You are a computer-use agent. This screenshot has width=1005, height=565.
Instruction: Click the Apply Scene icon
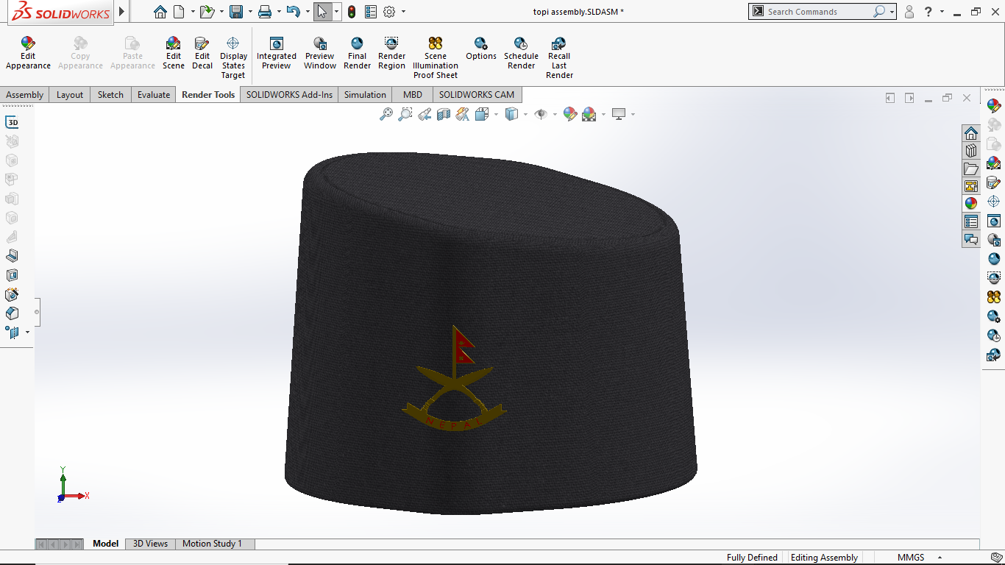tap(589, 114)
